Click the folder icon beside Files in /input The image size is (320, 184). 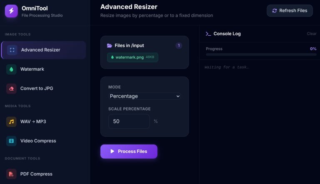110,46
